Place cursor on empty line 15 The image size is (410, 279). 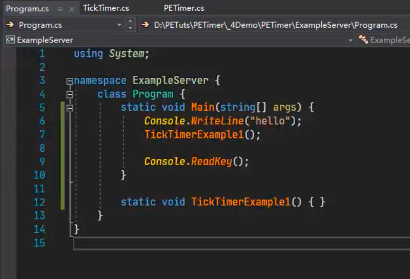(x=205, y=243)
